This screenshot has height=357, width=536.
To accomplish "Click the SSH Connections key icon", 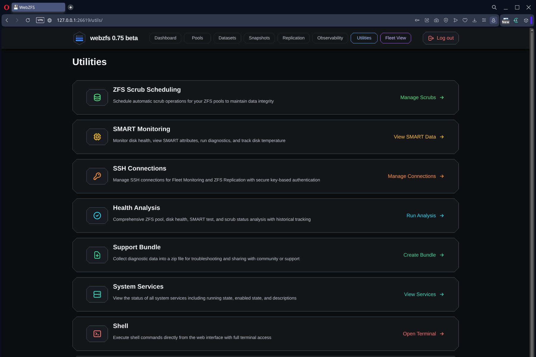I will 97,176.
